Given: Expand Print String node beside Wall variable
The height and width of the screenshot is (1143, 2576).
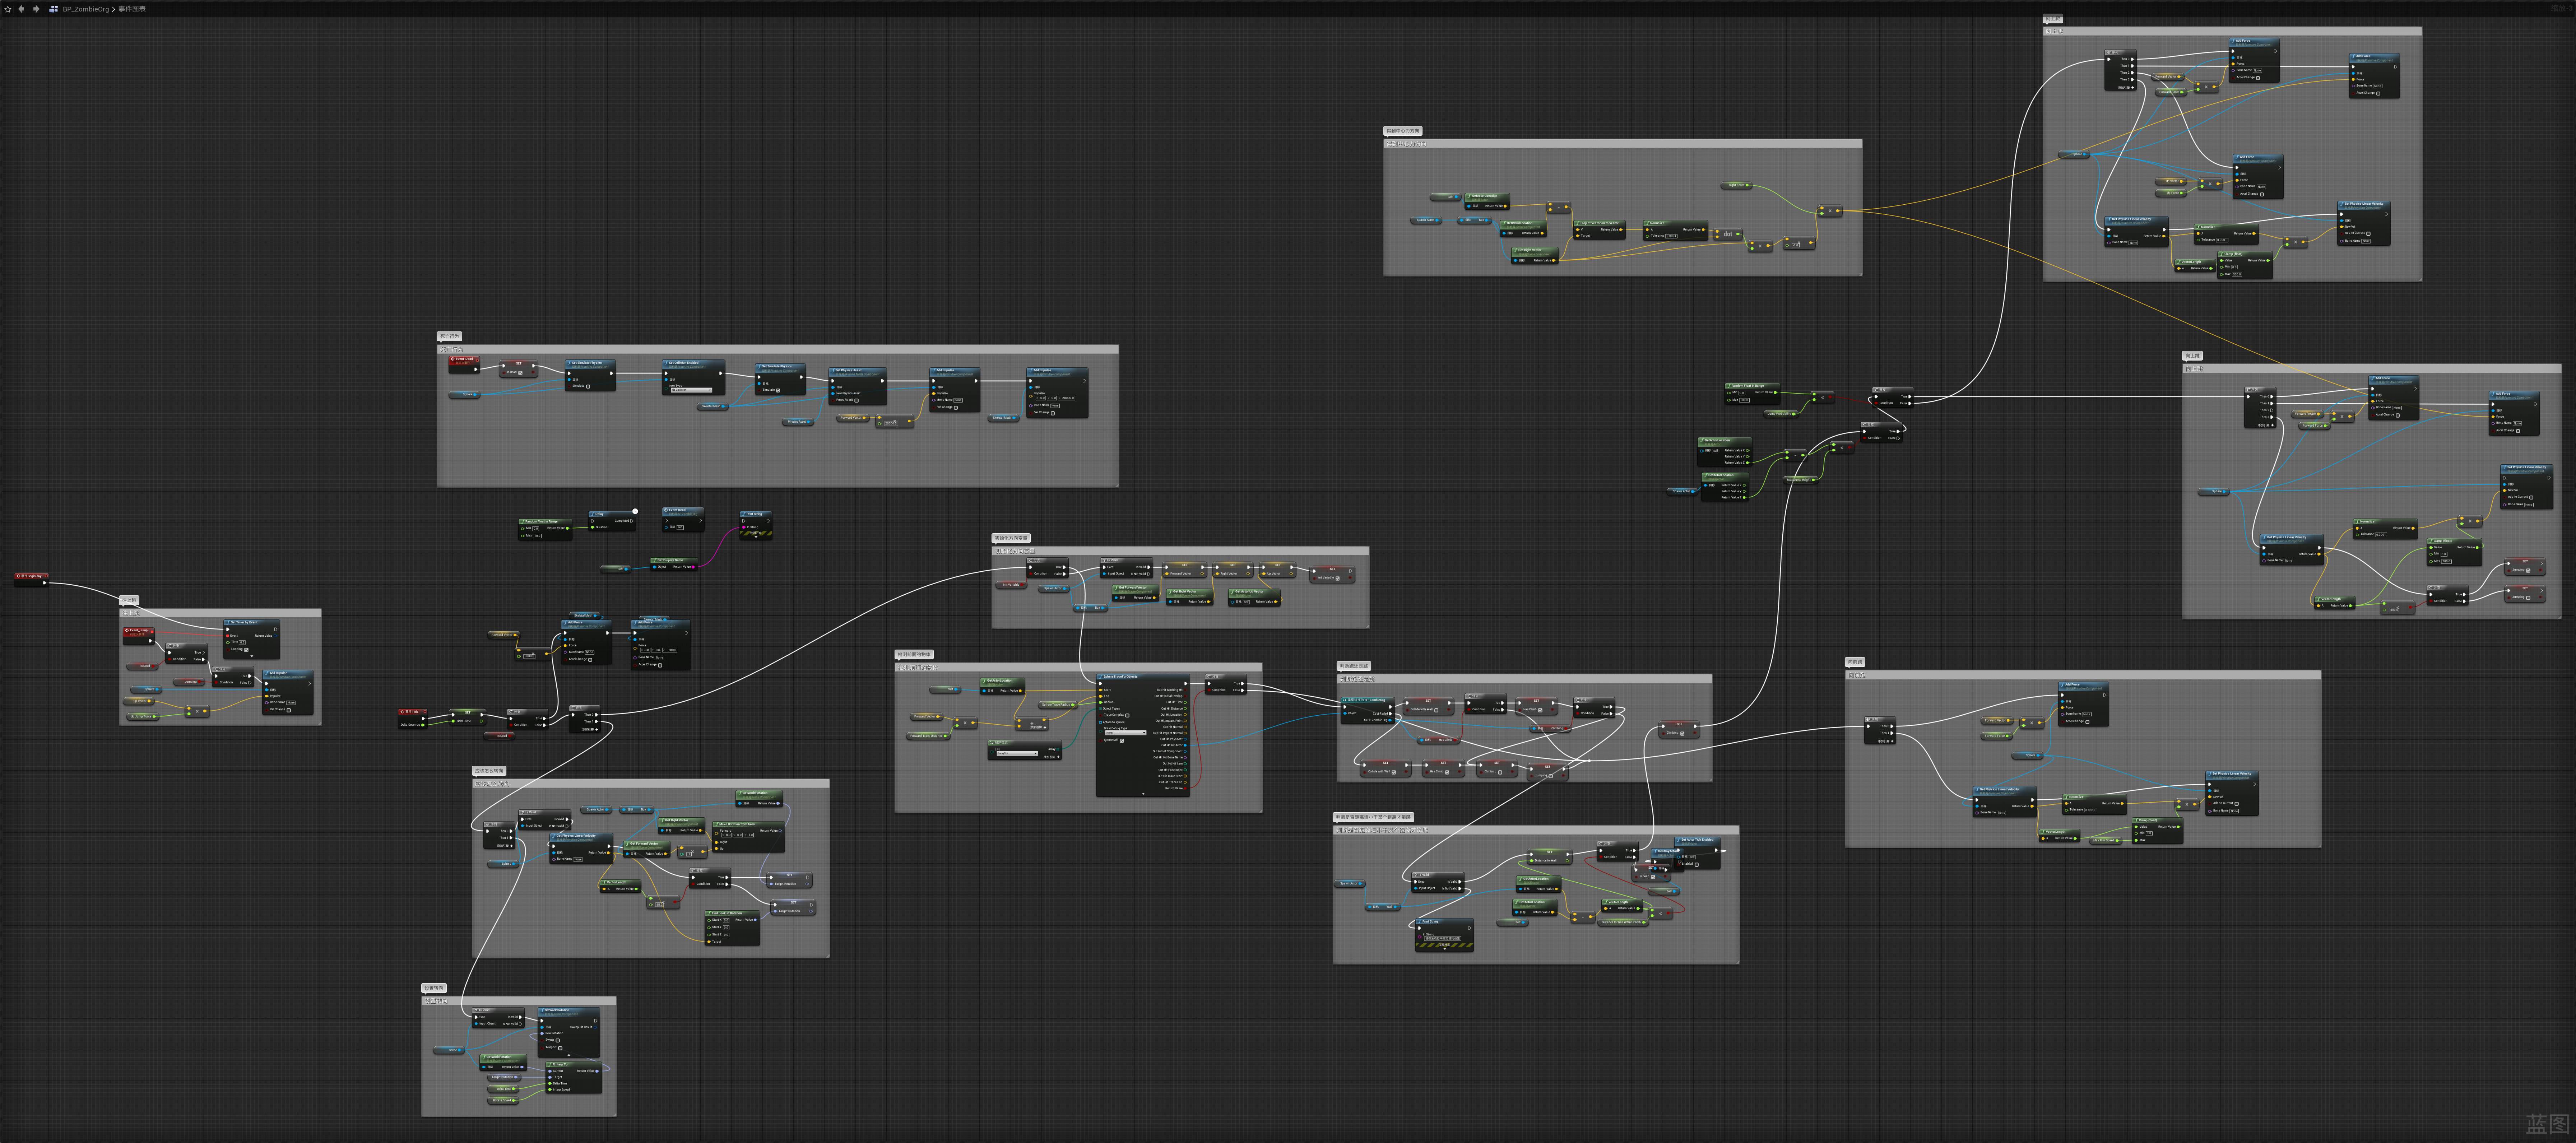Looking at the screenshot, I should pos(1445,949).
